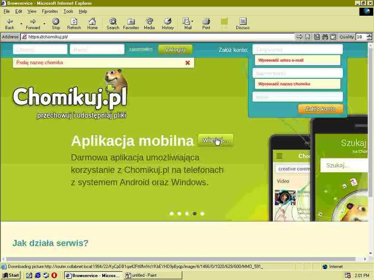Launch Opera from quick launch

pyautogui.click(x=54, y=276)
